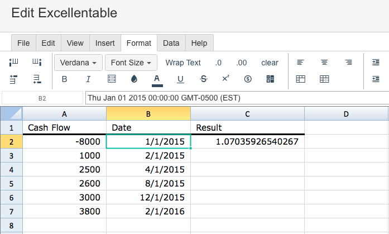Pick the font color swatch
This screenshot has height=234, width=389.
coord(157,79)
